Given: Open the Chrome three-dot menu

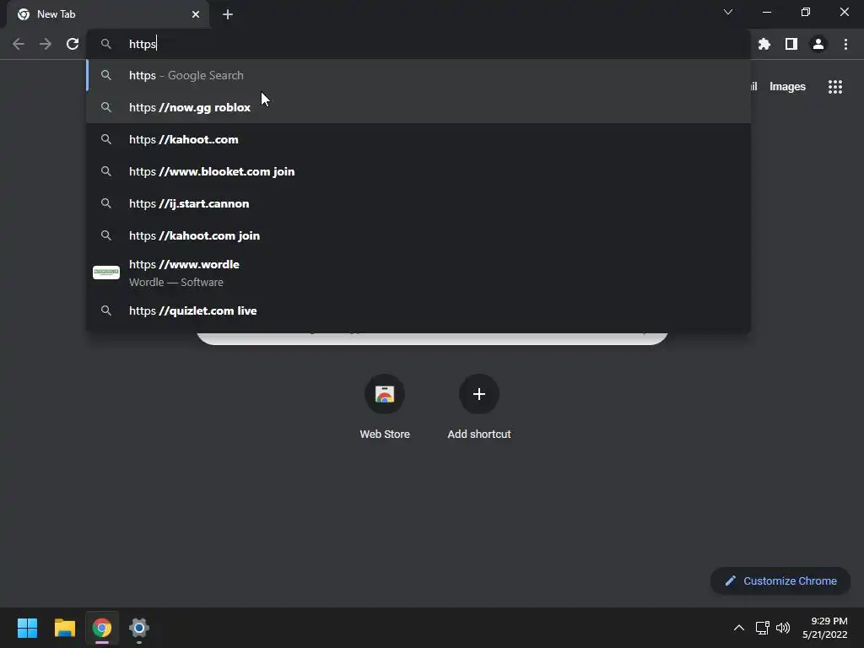Looking at the screenshot, I should [845, 44].
